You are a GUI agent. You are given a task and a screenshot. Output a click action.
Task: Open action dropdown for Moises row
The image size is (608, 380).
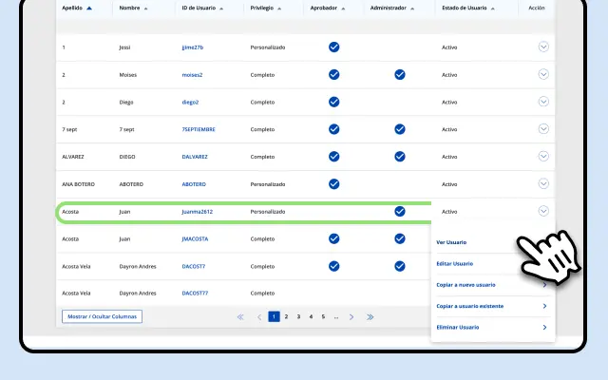543,74
